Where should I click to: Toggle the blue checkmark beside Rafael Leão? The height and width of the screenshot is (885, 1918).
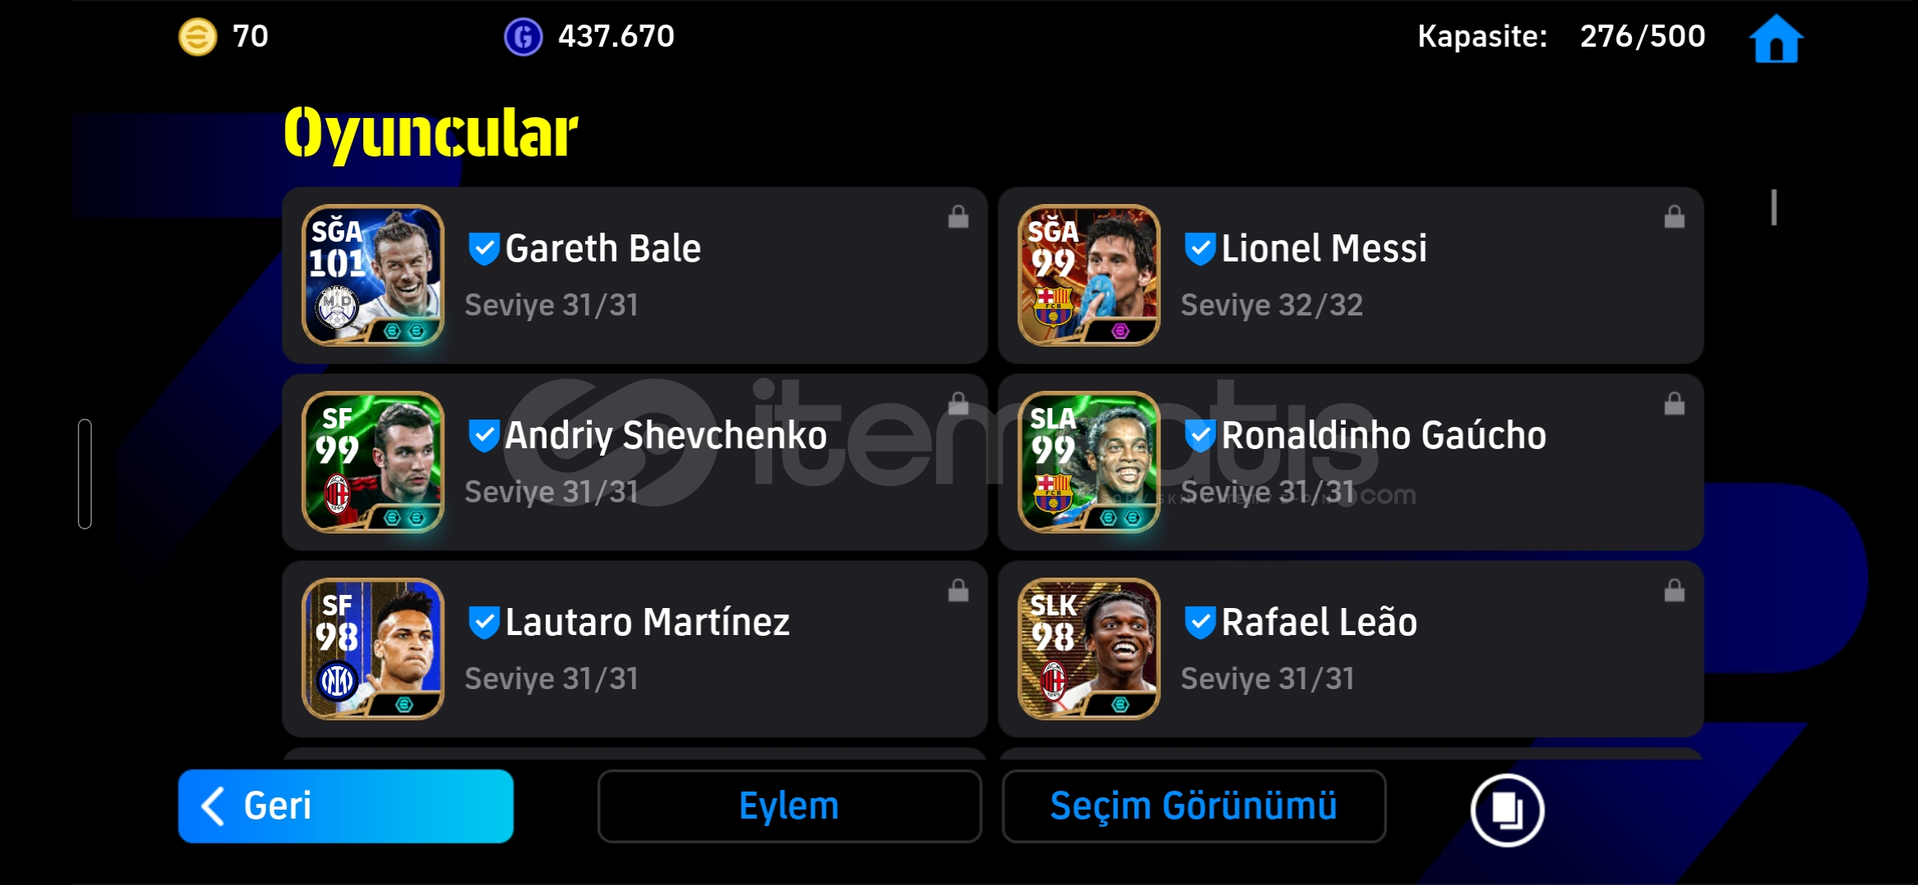[1200, 622]
